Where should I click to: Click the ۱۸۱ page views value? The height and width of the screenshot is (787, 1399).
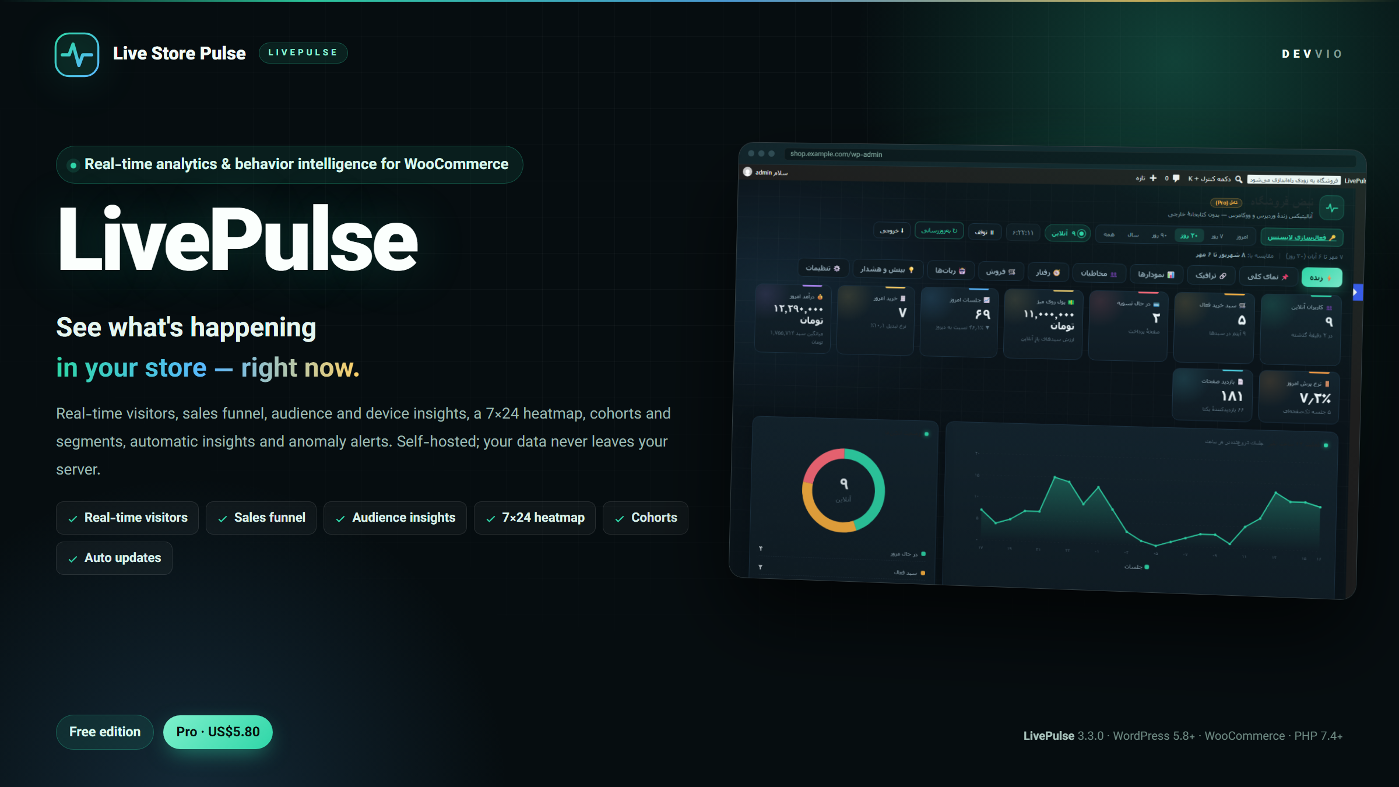1232,396
